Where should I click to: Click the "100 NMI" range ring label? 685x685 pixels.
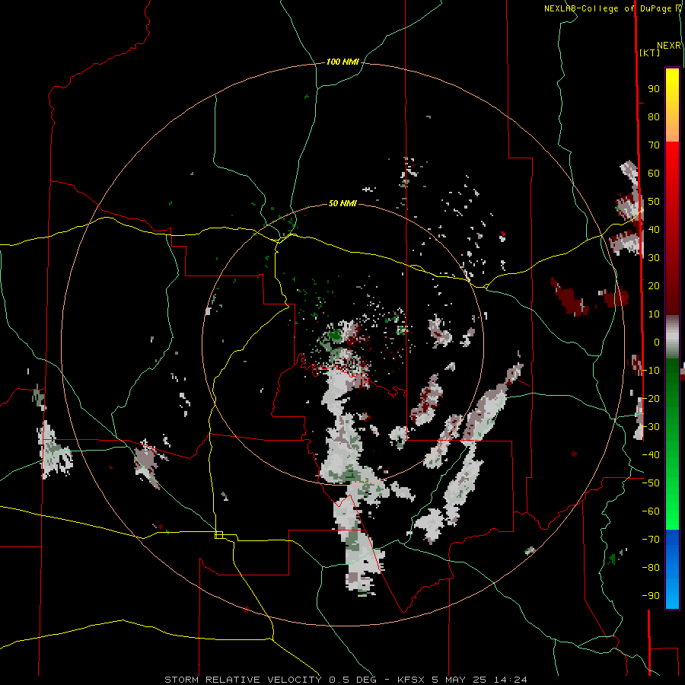click(x=342, y=62)
